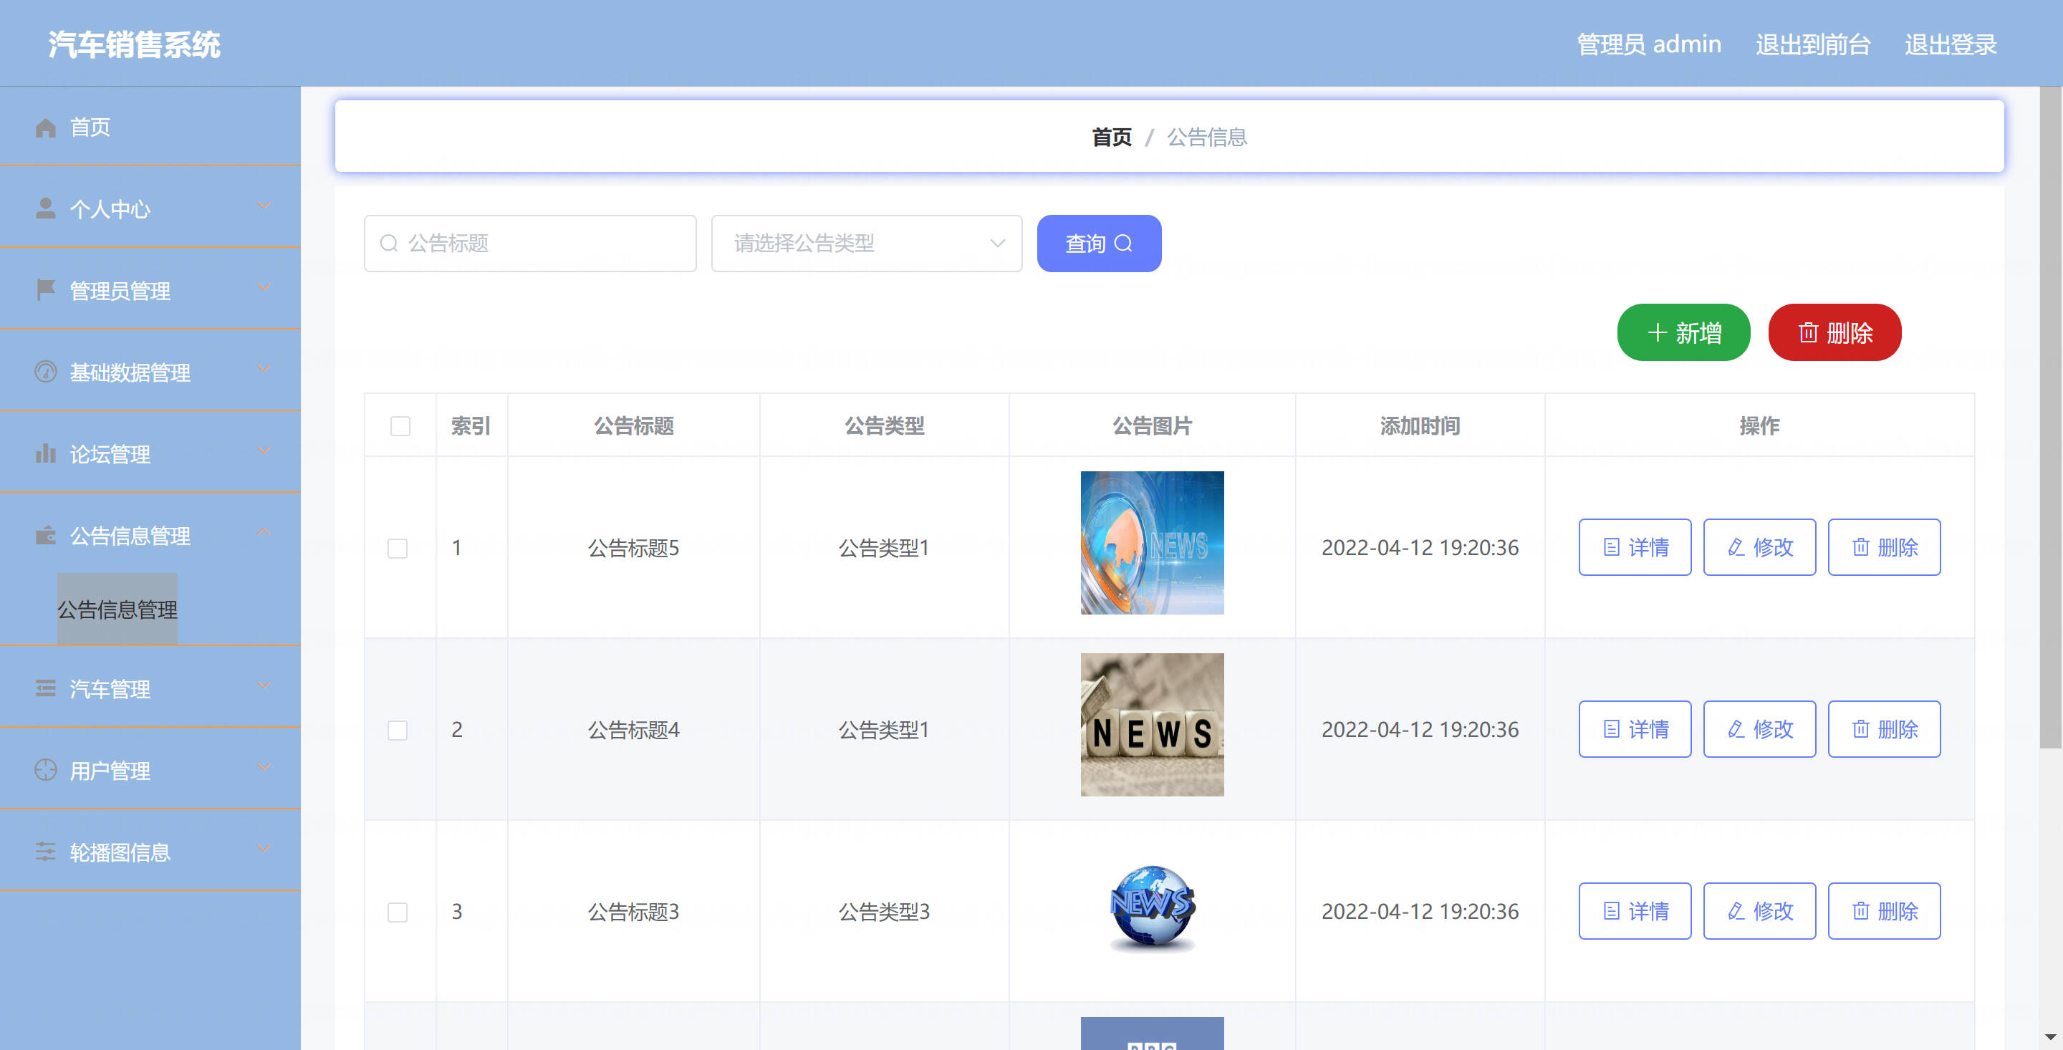Click the briefcase icon beside 公告信息管理
Screen dimensions: 2063x1050
coord(46,535)
